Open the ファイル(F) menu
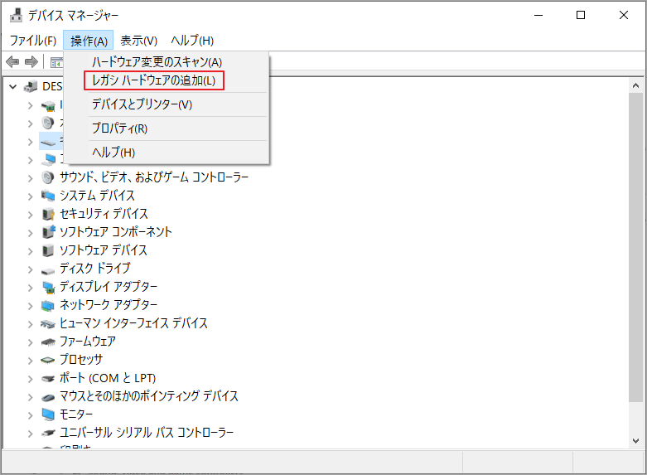Viewport: 647px width, 475px height. [x=33, y=41]
